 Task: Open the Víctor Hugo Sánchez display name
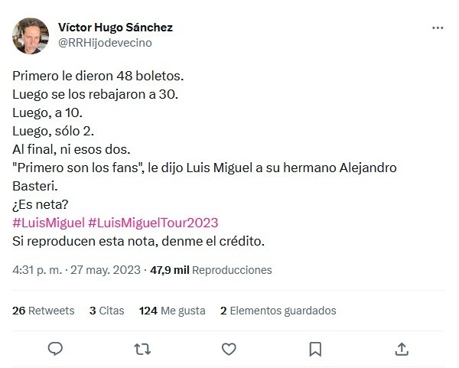point(116,28)
